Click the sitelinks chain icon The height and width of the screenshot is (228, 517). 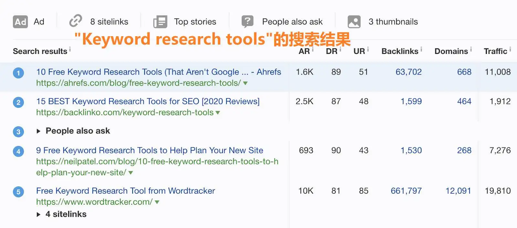point(76,21)
